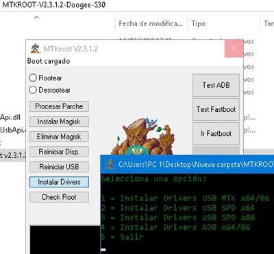The height and width of the screenshot is (254, 274).
Task: Select the UsbApi file in Explorer
Action: 13,130
